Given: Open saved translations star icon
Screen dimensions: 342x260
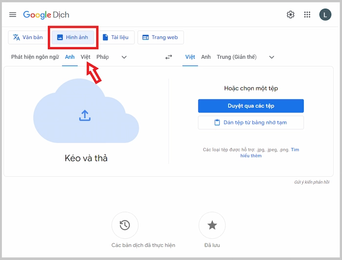Looking at the screenshot, I should pyautogui.click(x=212, y=225).
